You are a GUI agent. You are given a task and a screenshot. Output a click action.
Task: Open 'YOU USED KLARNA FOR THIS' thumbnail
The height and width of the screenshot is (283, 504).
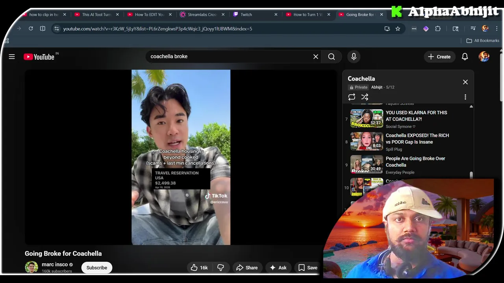367,119
